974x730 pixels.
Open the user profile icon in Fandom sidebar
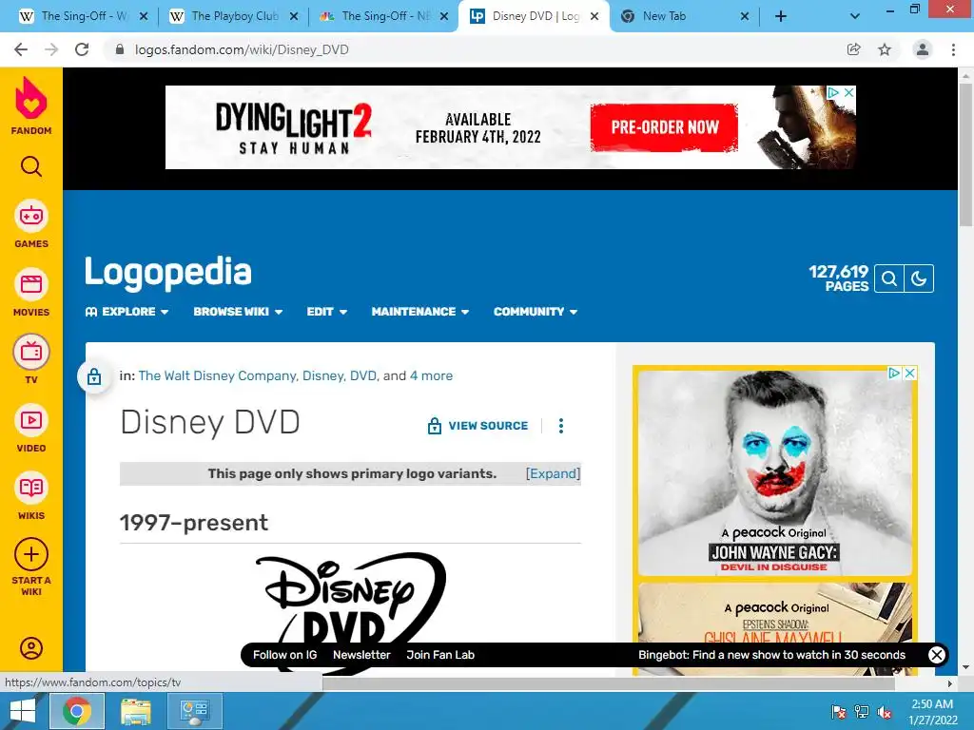[x=31, y=648]
